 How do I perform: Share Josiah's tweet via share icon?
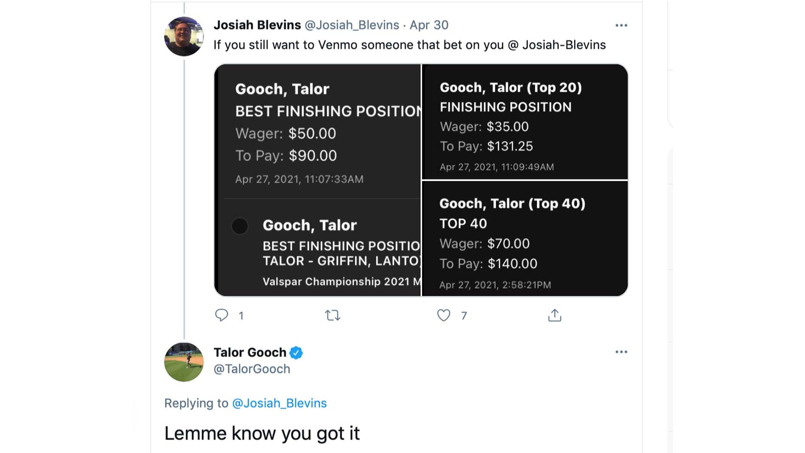point(554,315)
